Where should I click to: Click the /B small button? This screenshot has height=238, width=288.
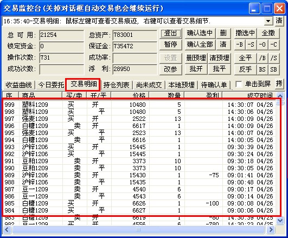[x=263, y=58]
